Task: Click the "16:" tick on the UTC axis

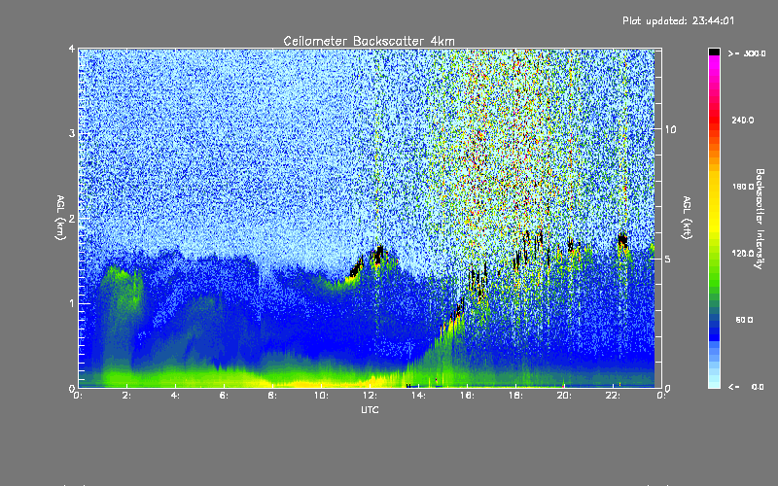Action: click(x=467, y=396)
